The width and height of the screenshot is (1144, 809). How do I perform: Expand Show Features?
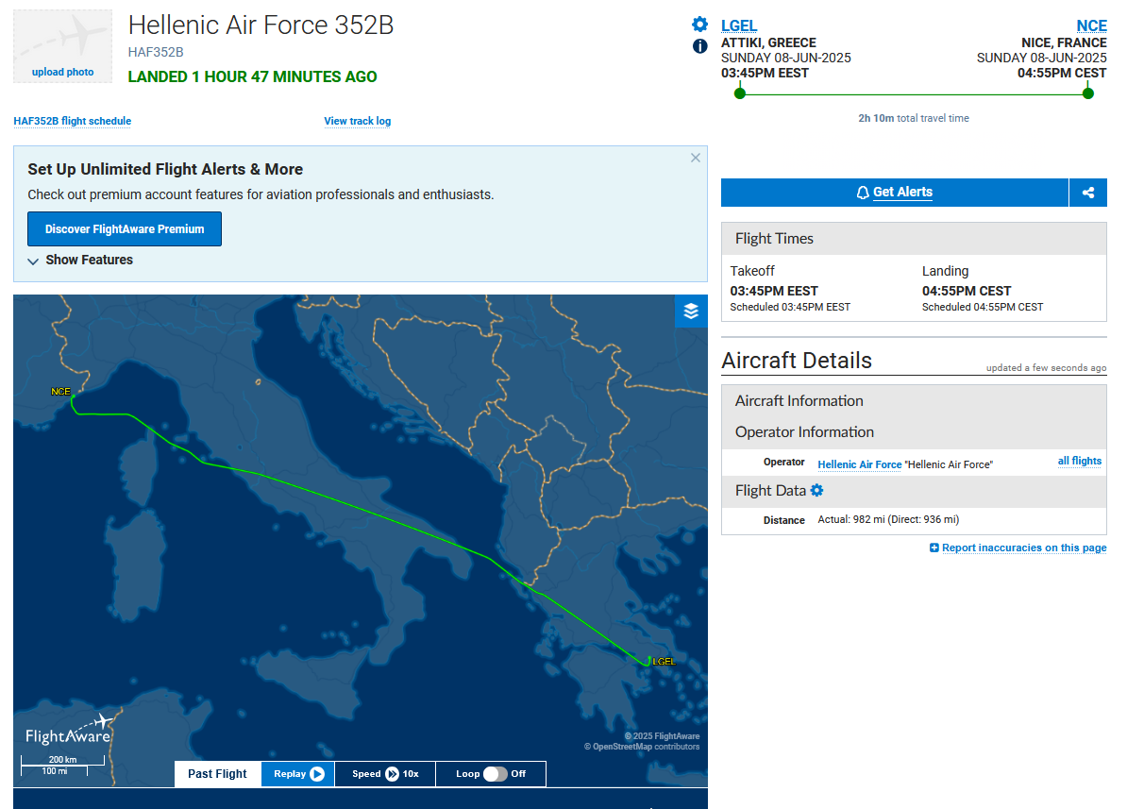pyautogui.click(x=80, y=260)
